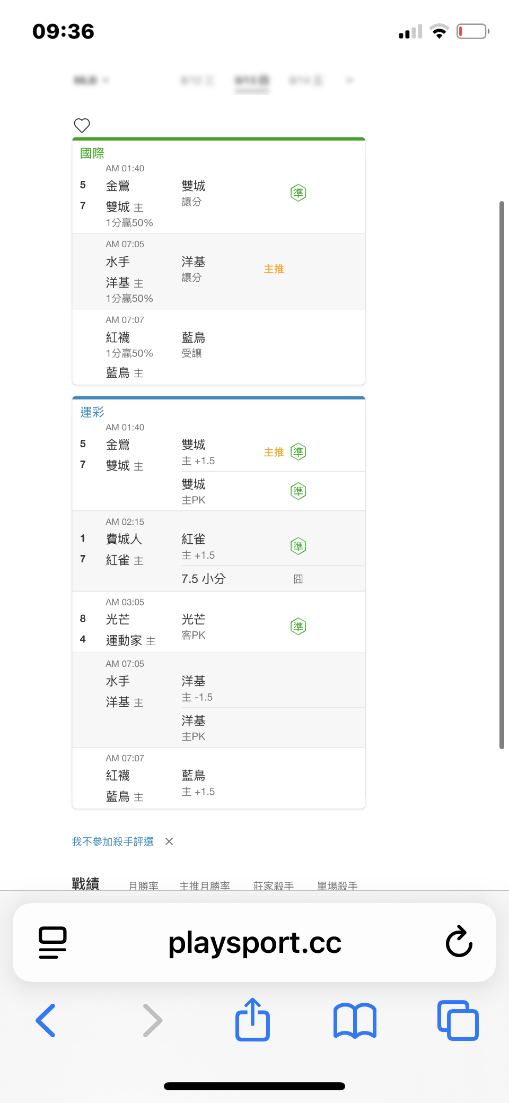Tap the forward navigation arrow
This screenshot has height=1103, width=509.
152,1020
